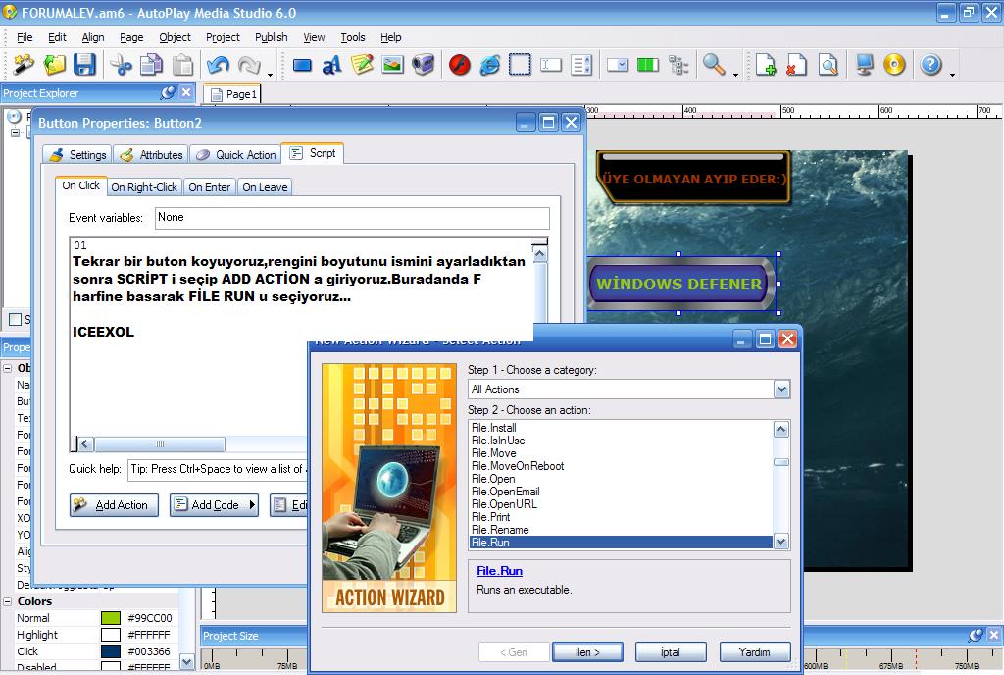Screen dimensions: 1004x675
Task: Open the Publish menu
Action: 272,38
